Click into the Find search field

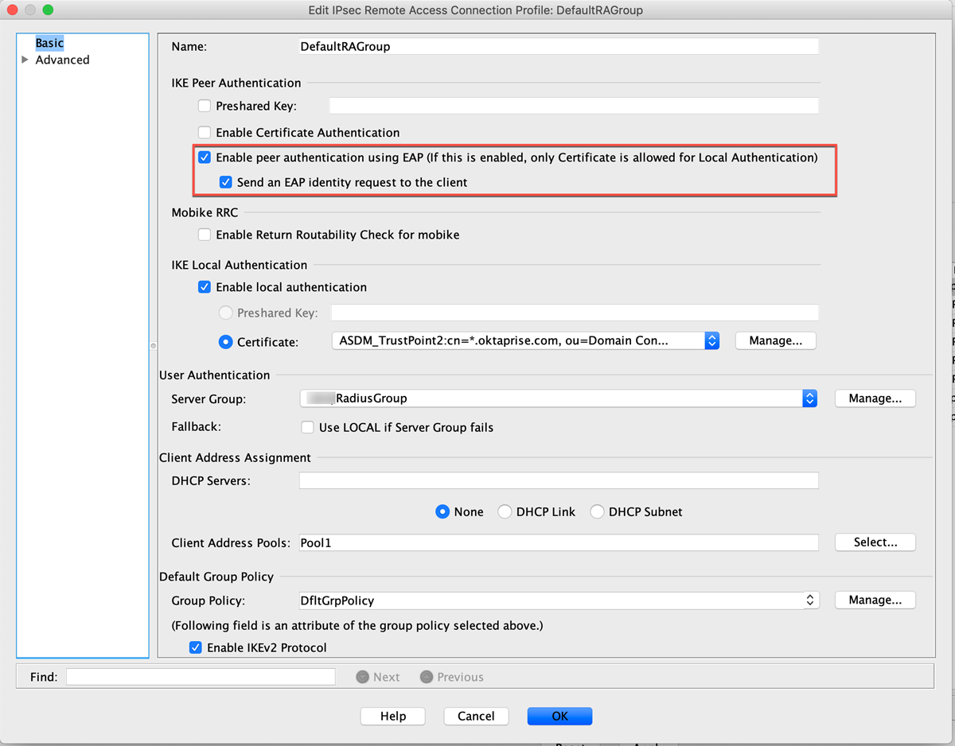(x=201, y=677)
